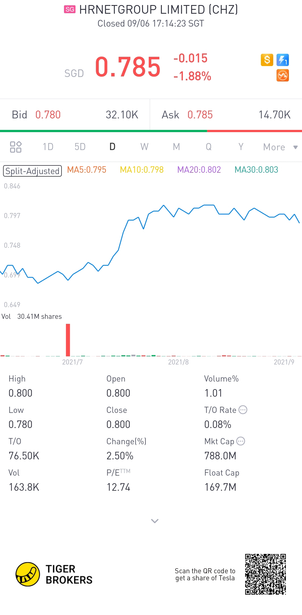Viewport: 302px width, 615px height.
Task: Switch chart to 5D view
Action: click(80, 147)
